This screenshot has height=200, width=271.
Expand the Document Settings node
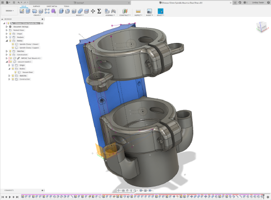tap(7, 26)
